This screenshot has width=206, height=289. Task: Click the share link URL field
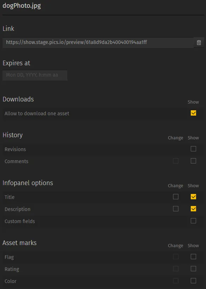pos(98,43)
